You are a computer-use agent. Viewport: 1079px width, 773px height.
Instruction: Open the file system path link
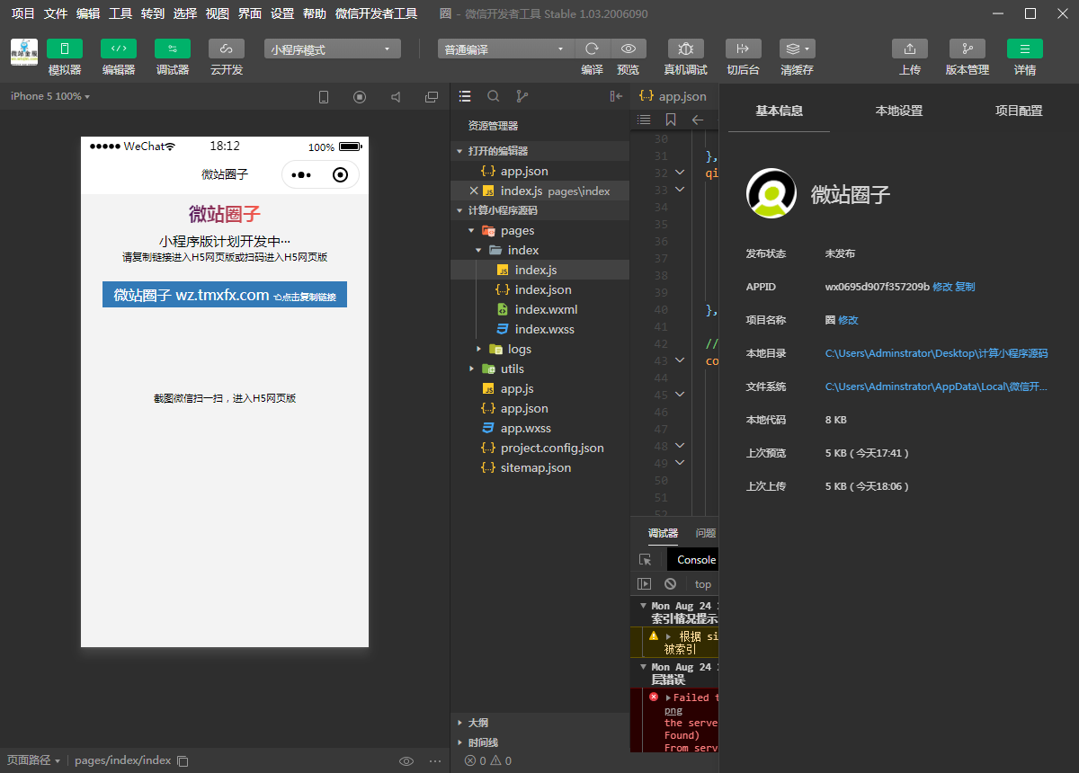pos(936,386)
